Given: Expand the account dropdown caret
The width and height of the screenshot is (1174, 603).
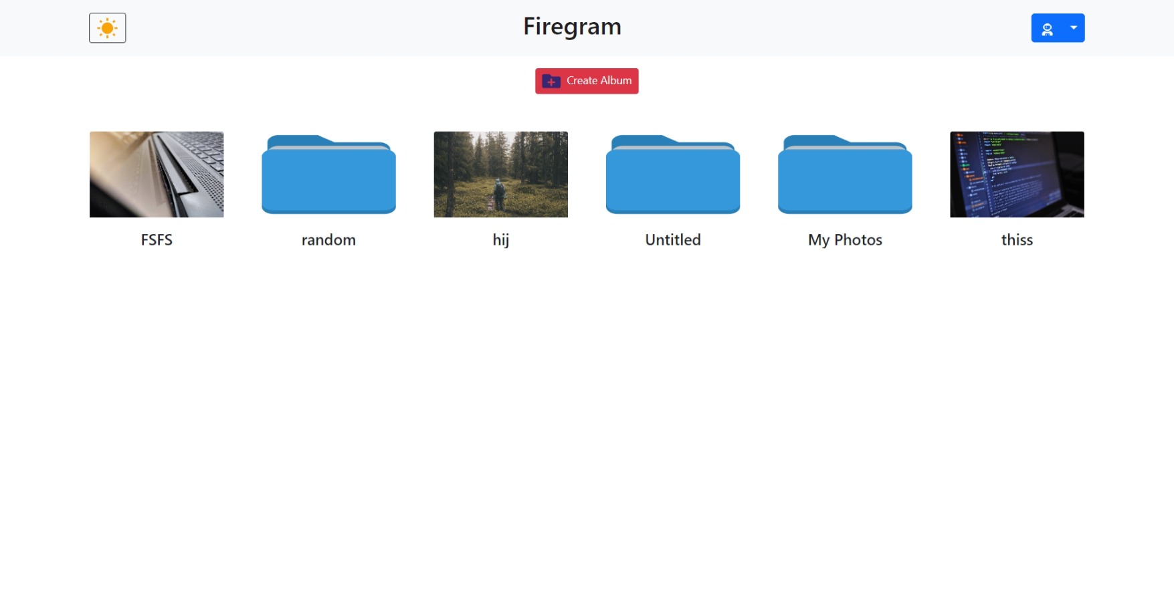Looking at the screenshot, I should click(x=1073, y=28).
